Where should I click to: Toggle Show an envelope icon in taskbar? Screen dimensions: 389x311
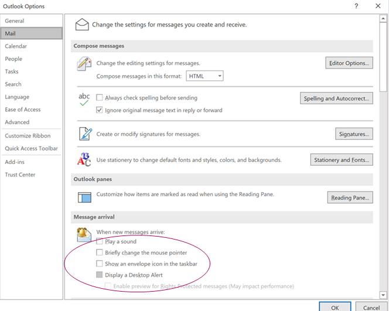coord(100,264)
